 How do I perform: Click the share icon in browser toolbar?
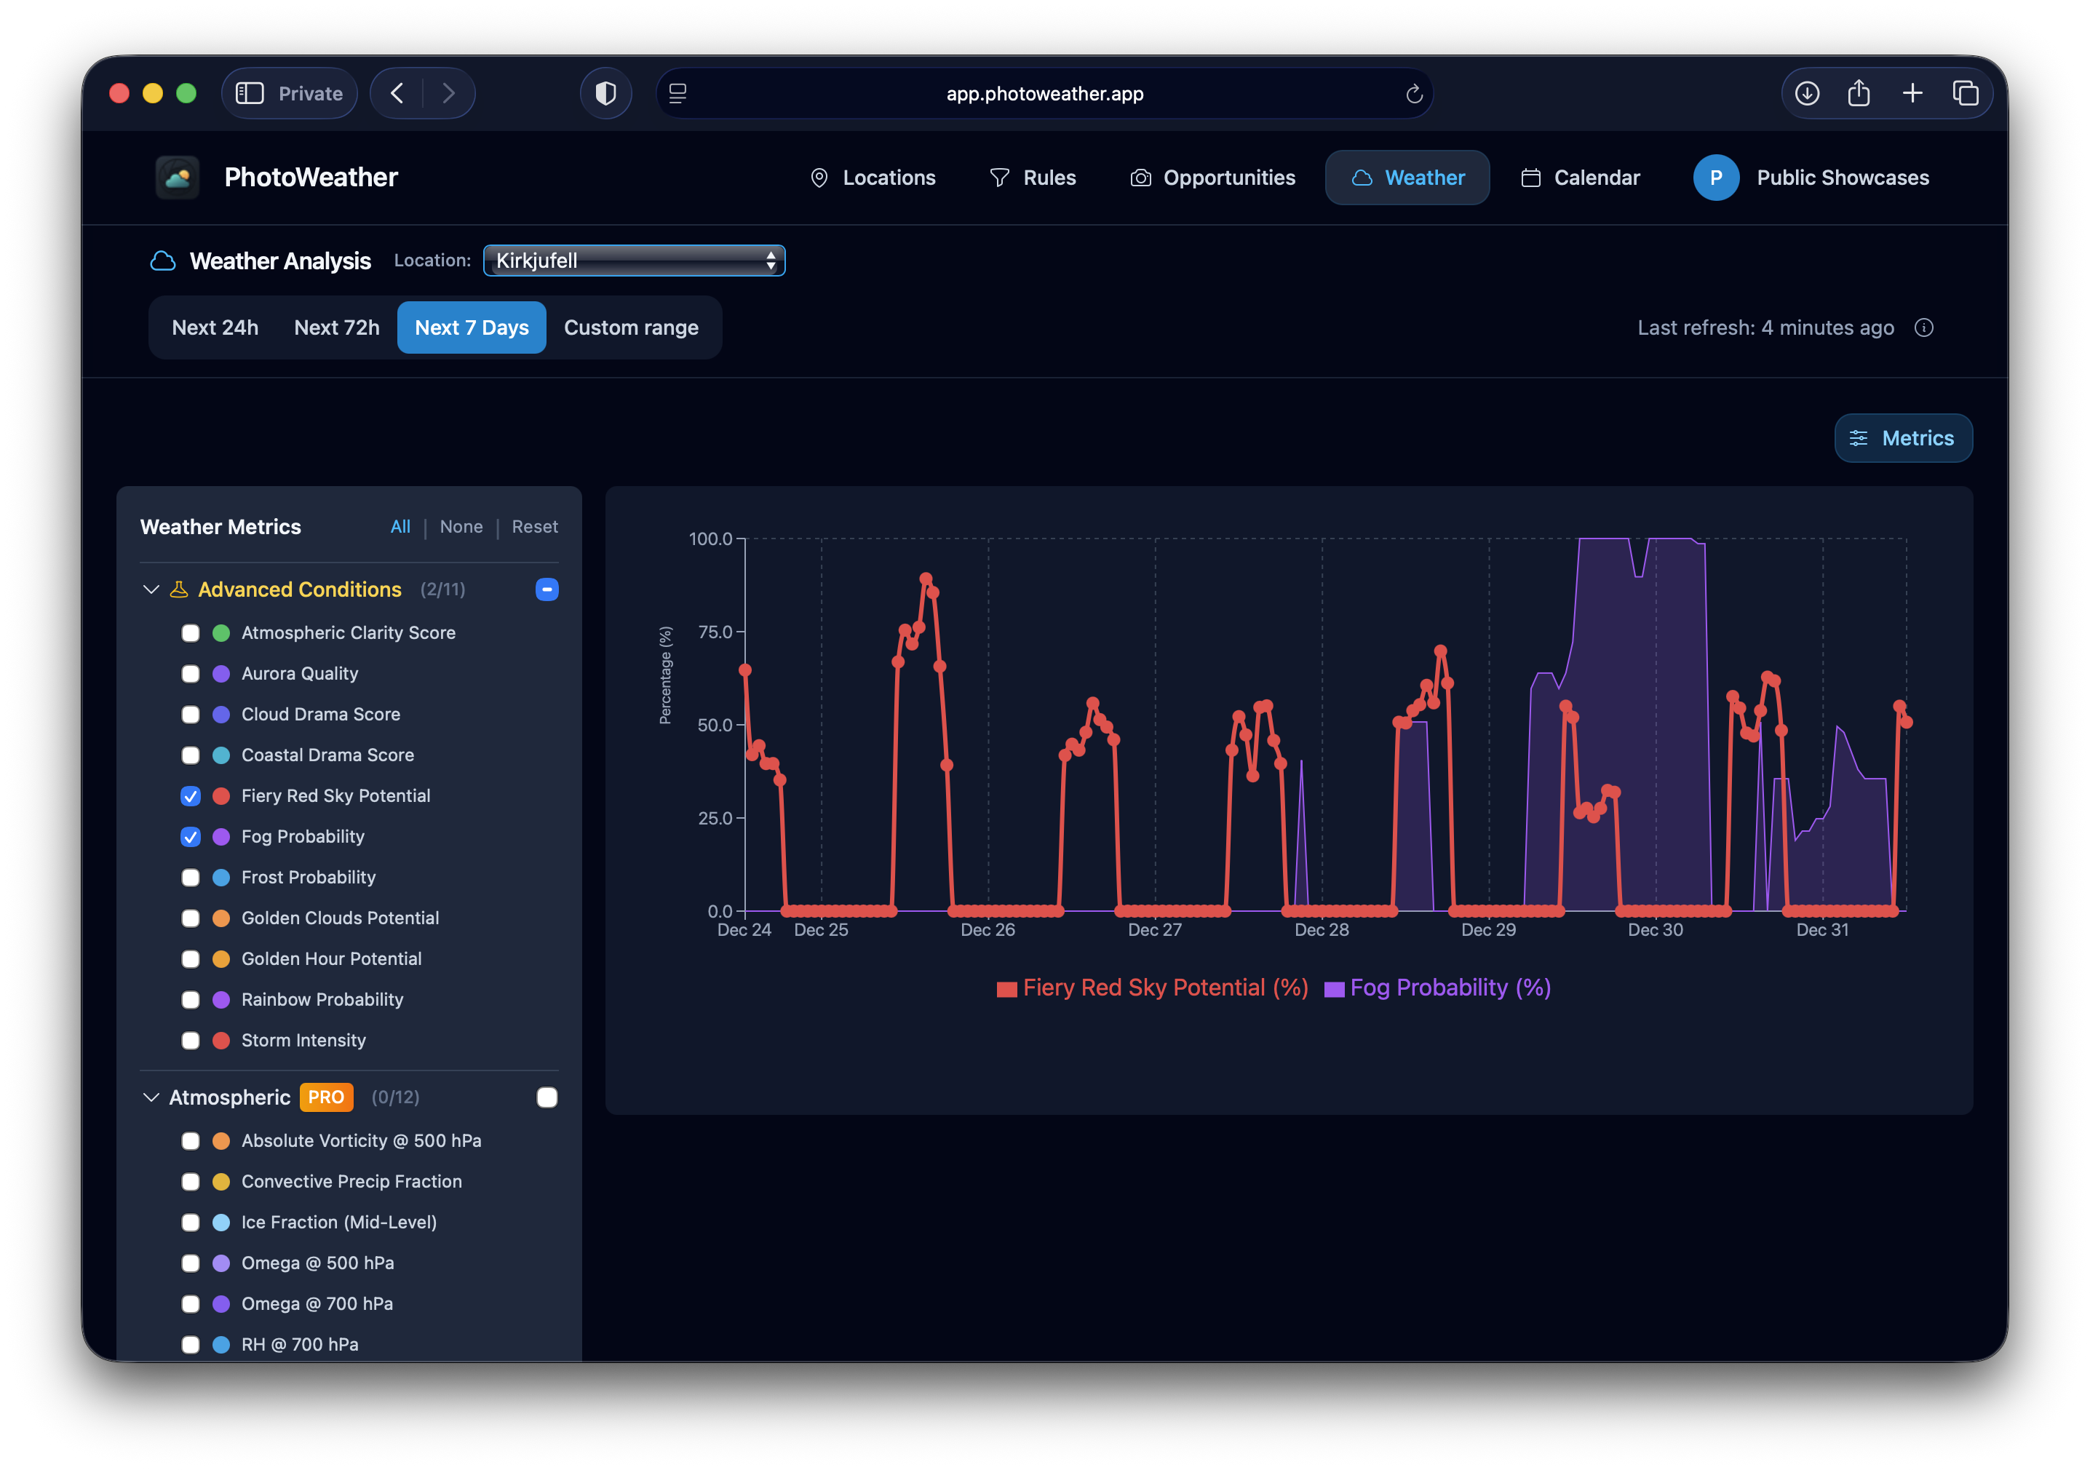tap(1859, 93)
